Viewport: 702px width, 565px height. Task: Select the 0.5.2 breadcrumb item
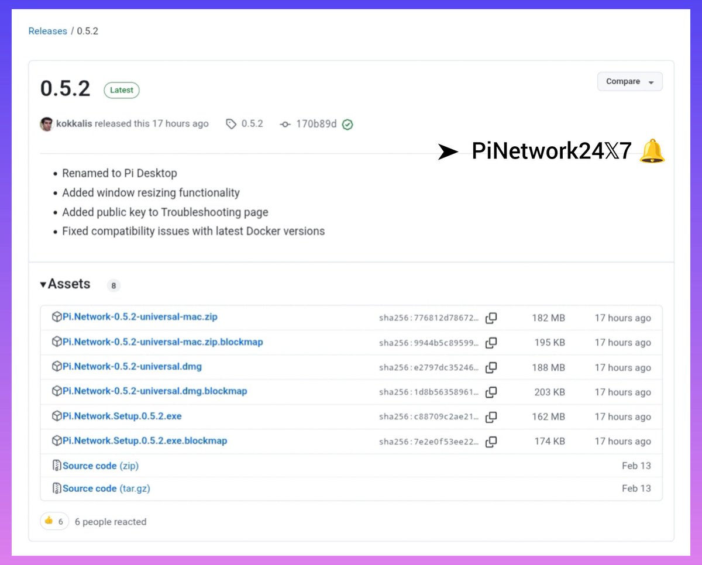tap(88, 31)
